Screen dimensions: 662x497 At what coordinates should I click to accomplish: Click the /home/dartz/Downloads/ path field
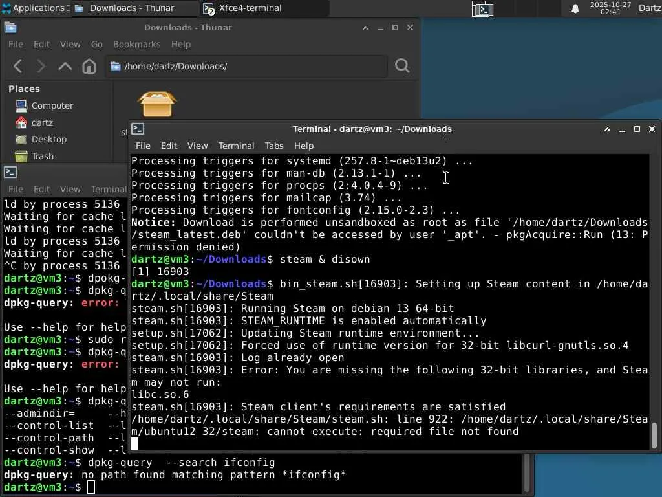[246, 67]
